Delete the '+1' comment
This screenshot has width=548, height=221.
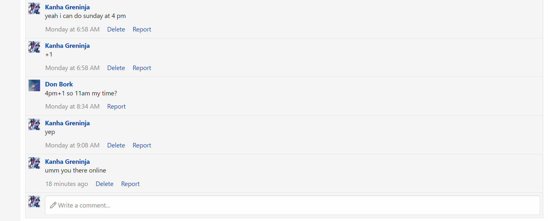[x=116, y=68]
